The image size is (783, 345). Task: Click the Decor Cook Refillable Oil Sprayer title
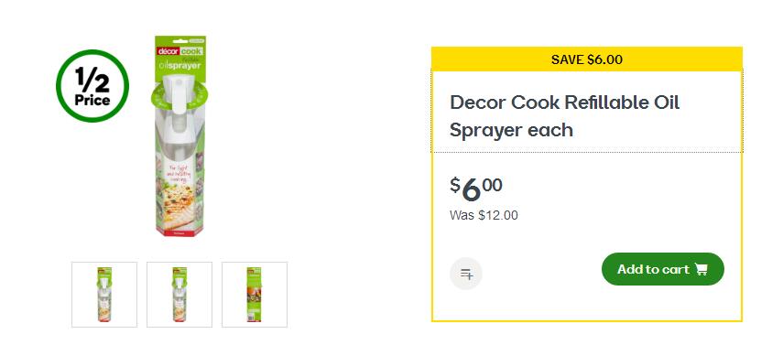click(x=565, y=116)
